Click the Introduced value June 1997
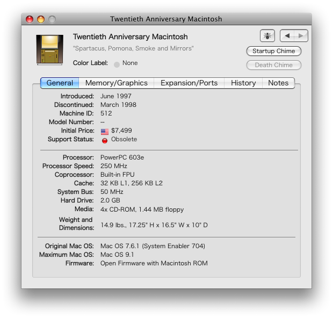The height and width of the screenshot is (318, 333). pyautogui.click(x=116, y=96)
